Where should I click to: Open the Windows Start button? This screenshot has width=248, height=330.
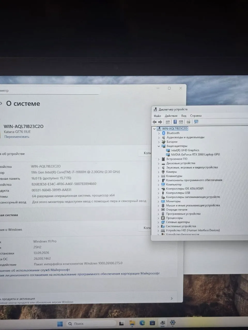click(60, 324)
